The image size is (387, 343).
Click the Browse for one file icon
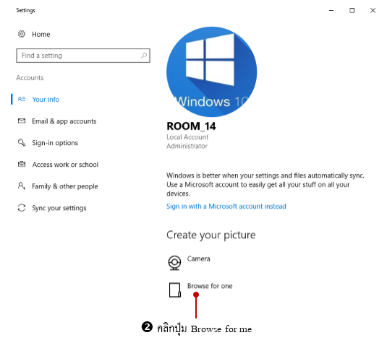(x=175, y=290)
